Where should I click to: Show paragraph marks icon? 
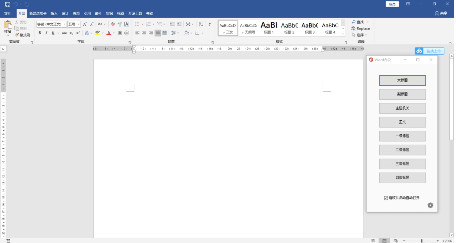tap(210, 24)
